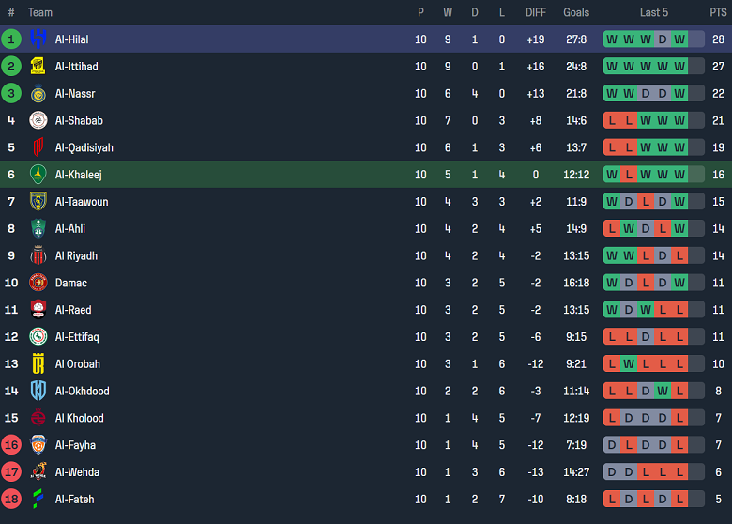Viewport: 732px width, 524px height.
Task: Click the red position 18 badge
Action: [11, 500]
